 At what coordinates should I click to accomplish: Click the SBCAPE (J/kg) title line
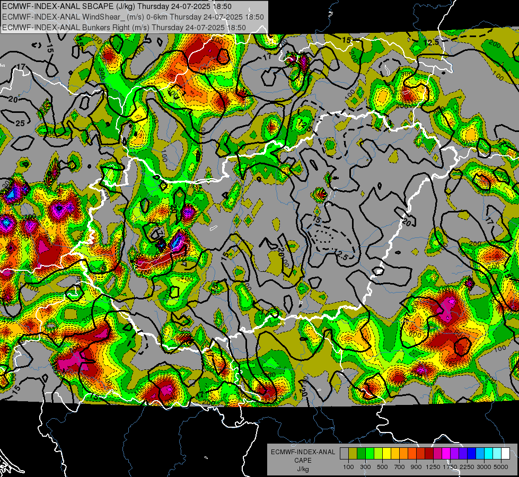tap(117, 6)
